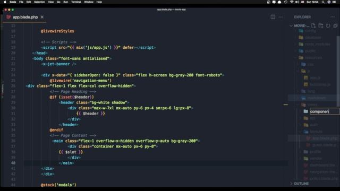Open the Edit menu
The image size is (340, 191).
pyautogui.click(x=29, y=2)
